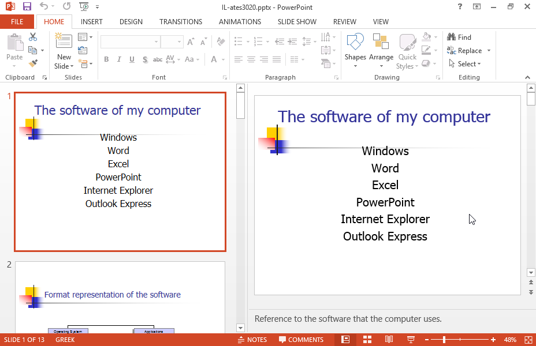Switch to the VIEW tab
The width and height of the screenshot is (536, 346).
pos(381,22)
